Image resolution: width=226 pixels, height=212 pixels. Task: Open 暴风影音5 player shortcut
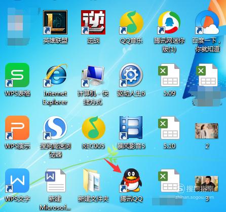(x=131, y=128)
